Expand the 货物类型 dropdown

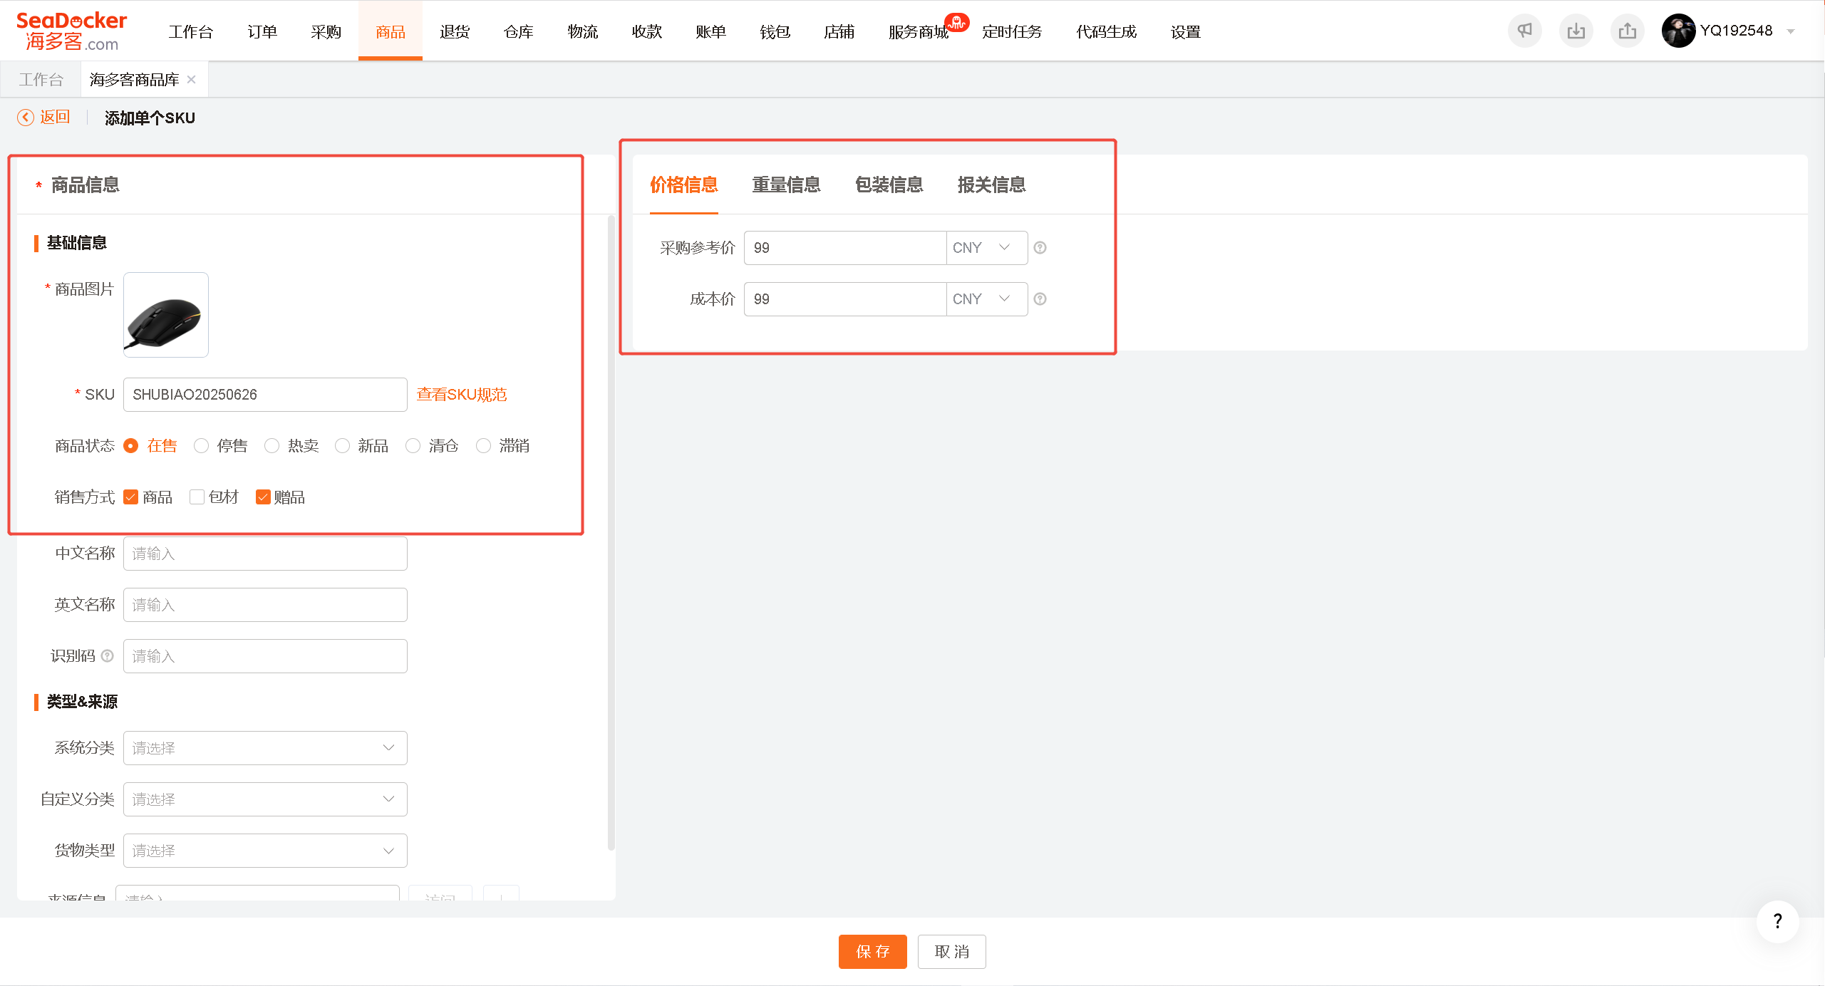(x=265, y=851)
